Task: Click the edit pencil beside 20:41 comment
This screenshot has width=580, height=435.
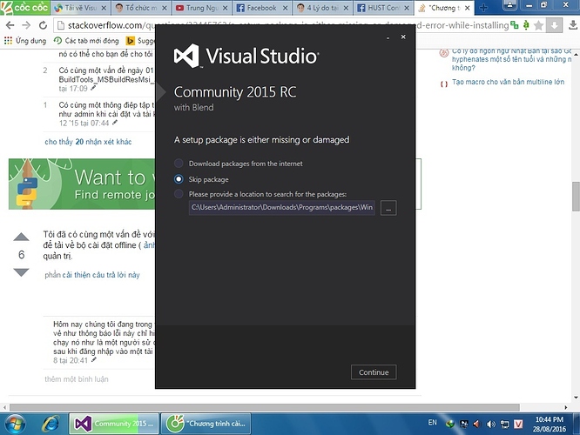Action: point(93,359)
